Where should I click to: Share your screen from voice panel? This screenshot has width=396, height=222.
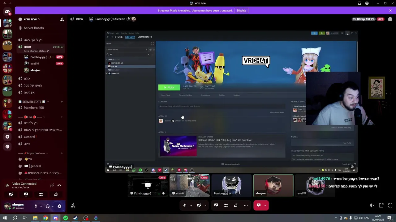click(26, 195)
